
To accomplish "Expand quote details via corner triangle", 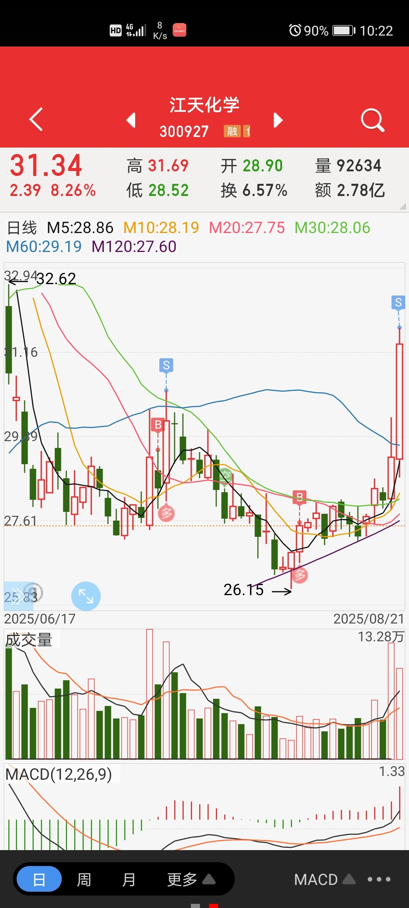I will point(403,206).
